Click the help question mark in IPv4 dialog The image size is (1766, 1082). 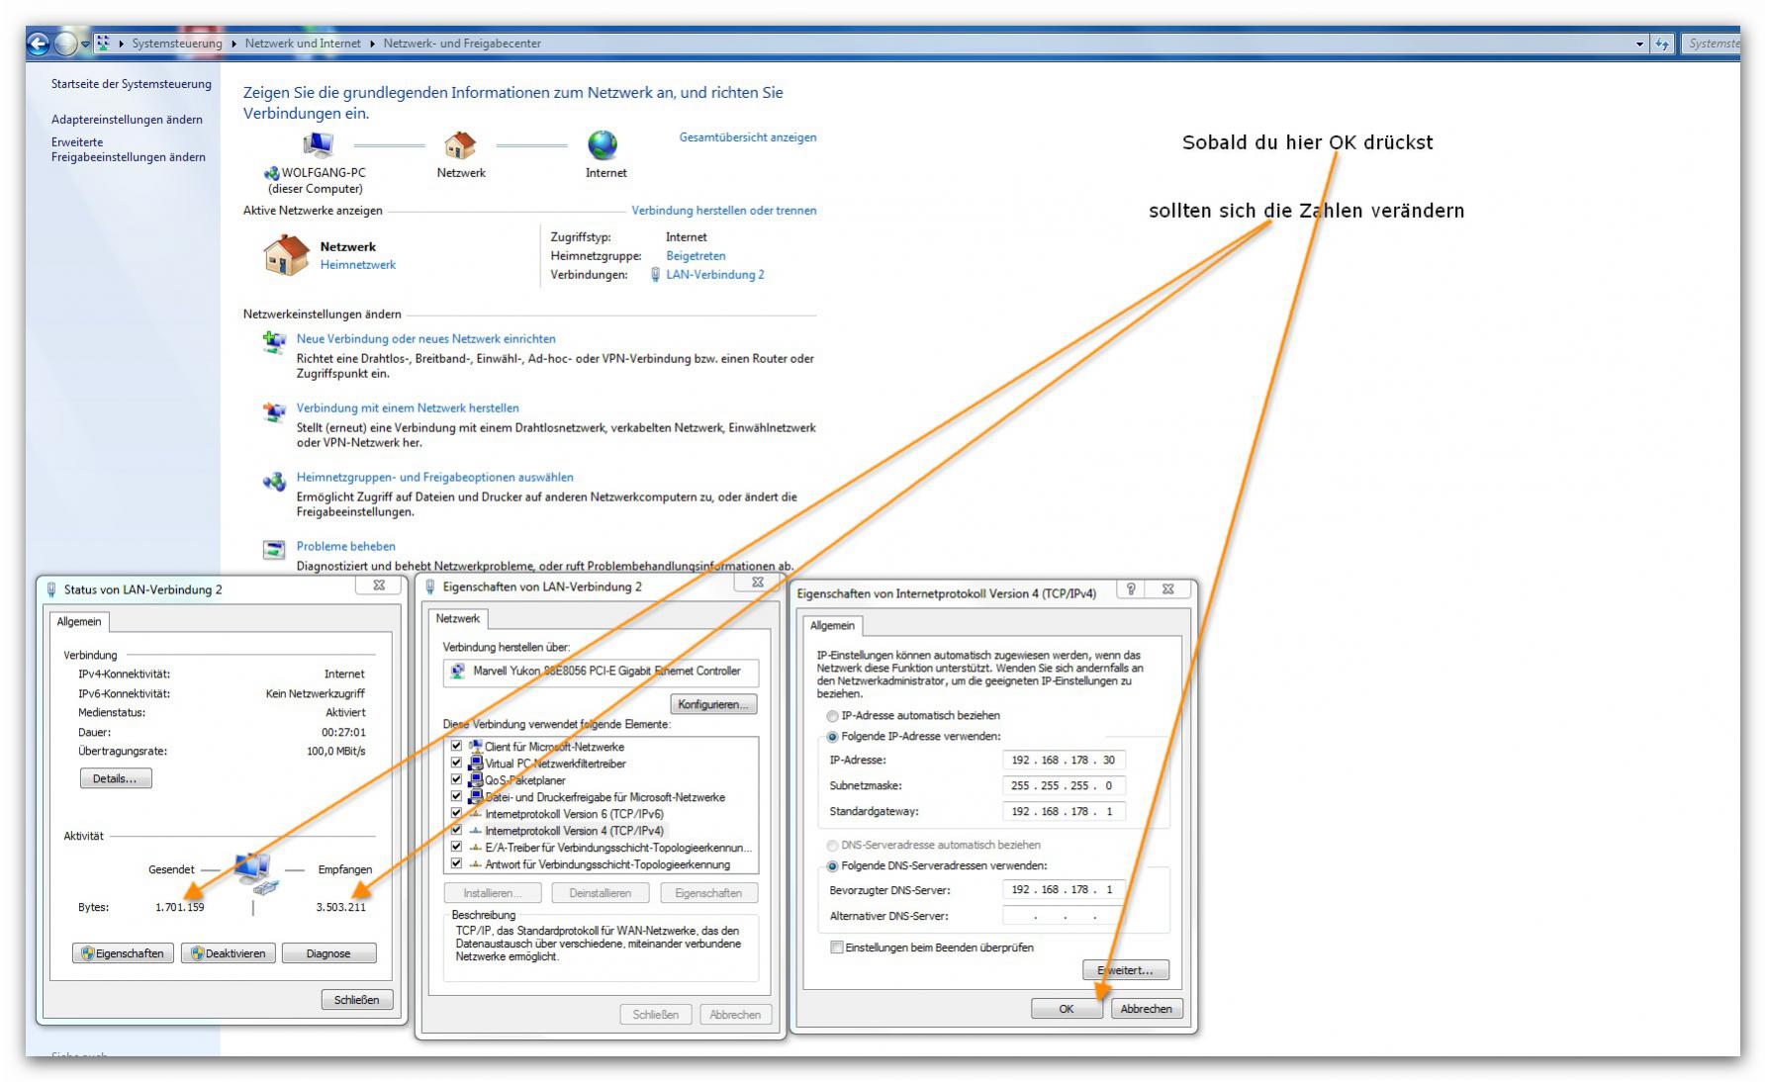[1131, 588]
